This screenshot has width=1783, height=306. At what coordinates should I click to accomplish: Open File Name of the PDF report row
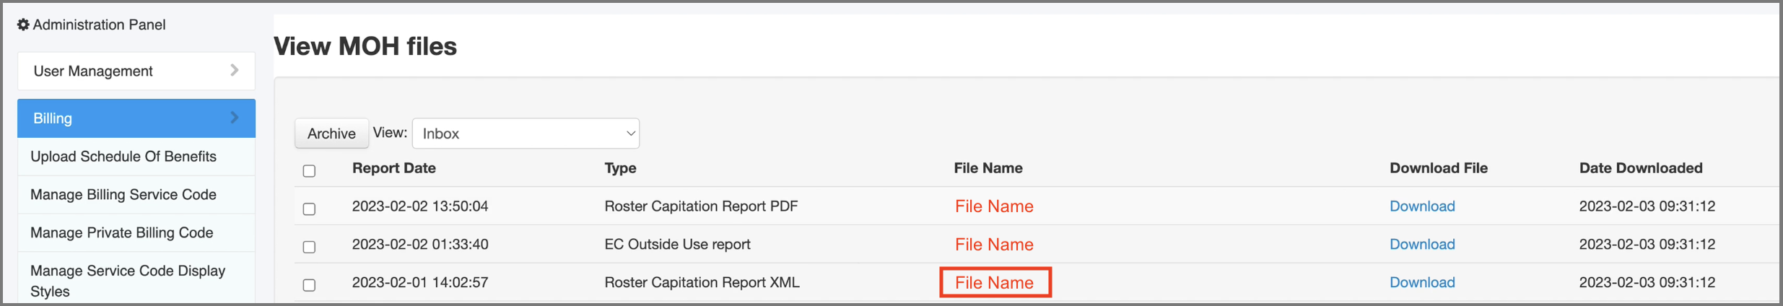[994, 206]
